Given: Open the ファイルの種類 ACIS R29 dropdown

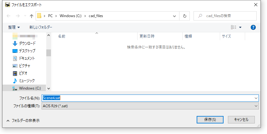Looking at the screenshot, I should point(150,106).
